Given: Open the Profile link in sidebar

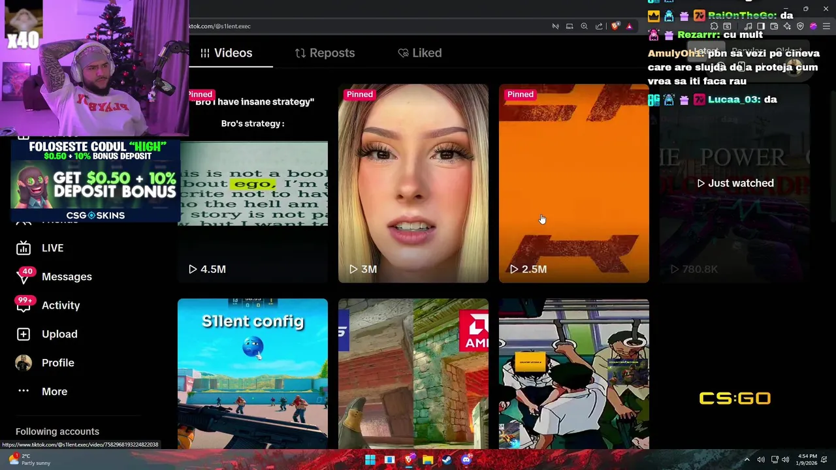Looking at the screenshot, I should [x=58, y=363].
